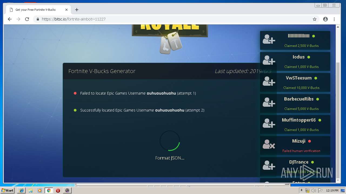Click the 'Last updated' date text
The height and width of the screenshot is (194, 346).
[243, 71]
